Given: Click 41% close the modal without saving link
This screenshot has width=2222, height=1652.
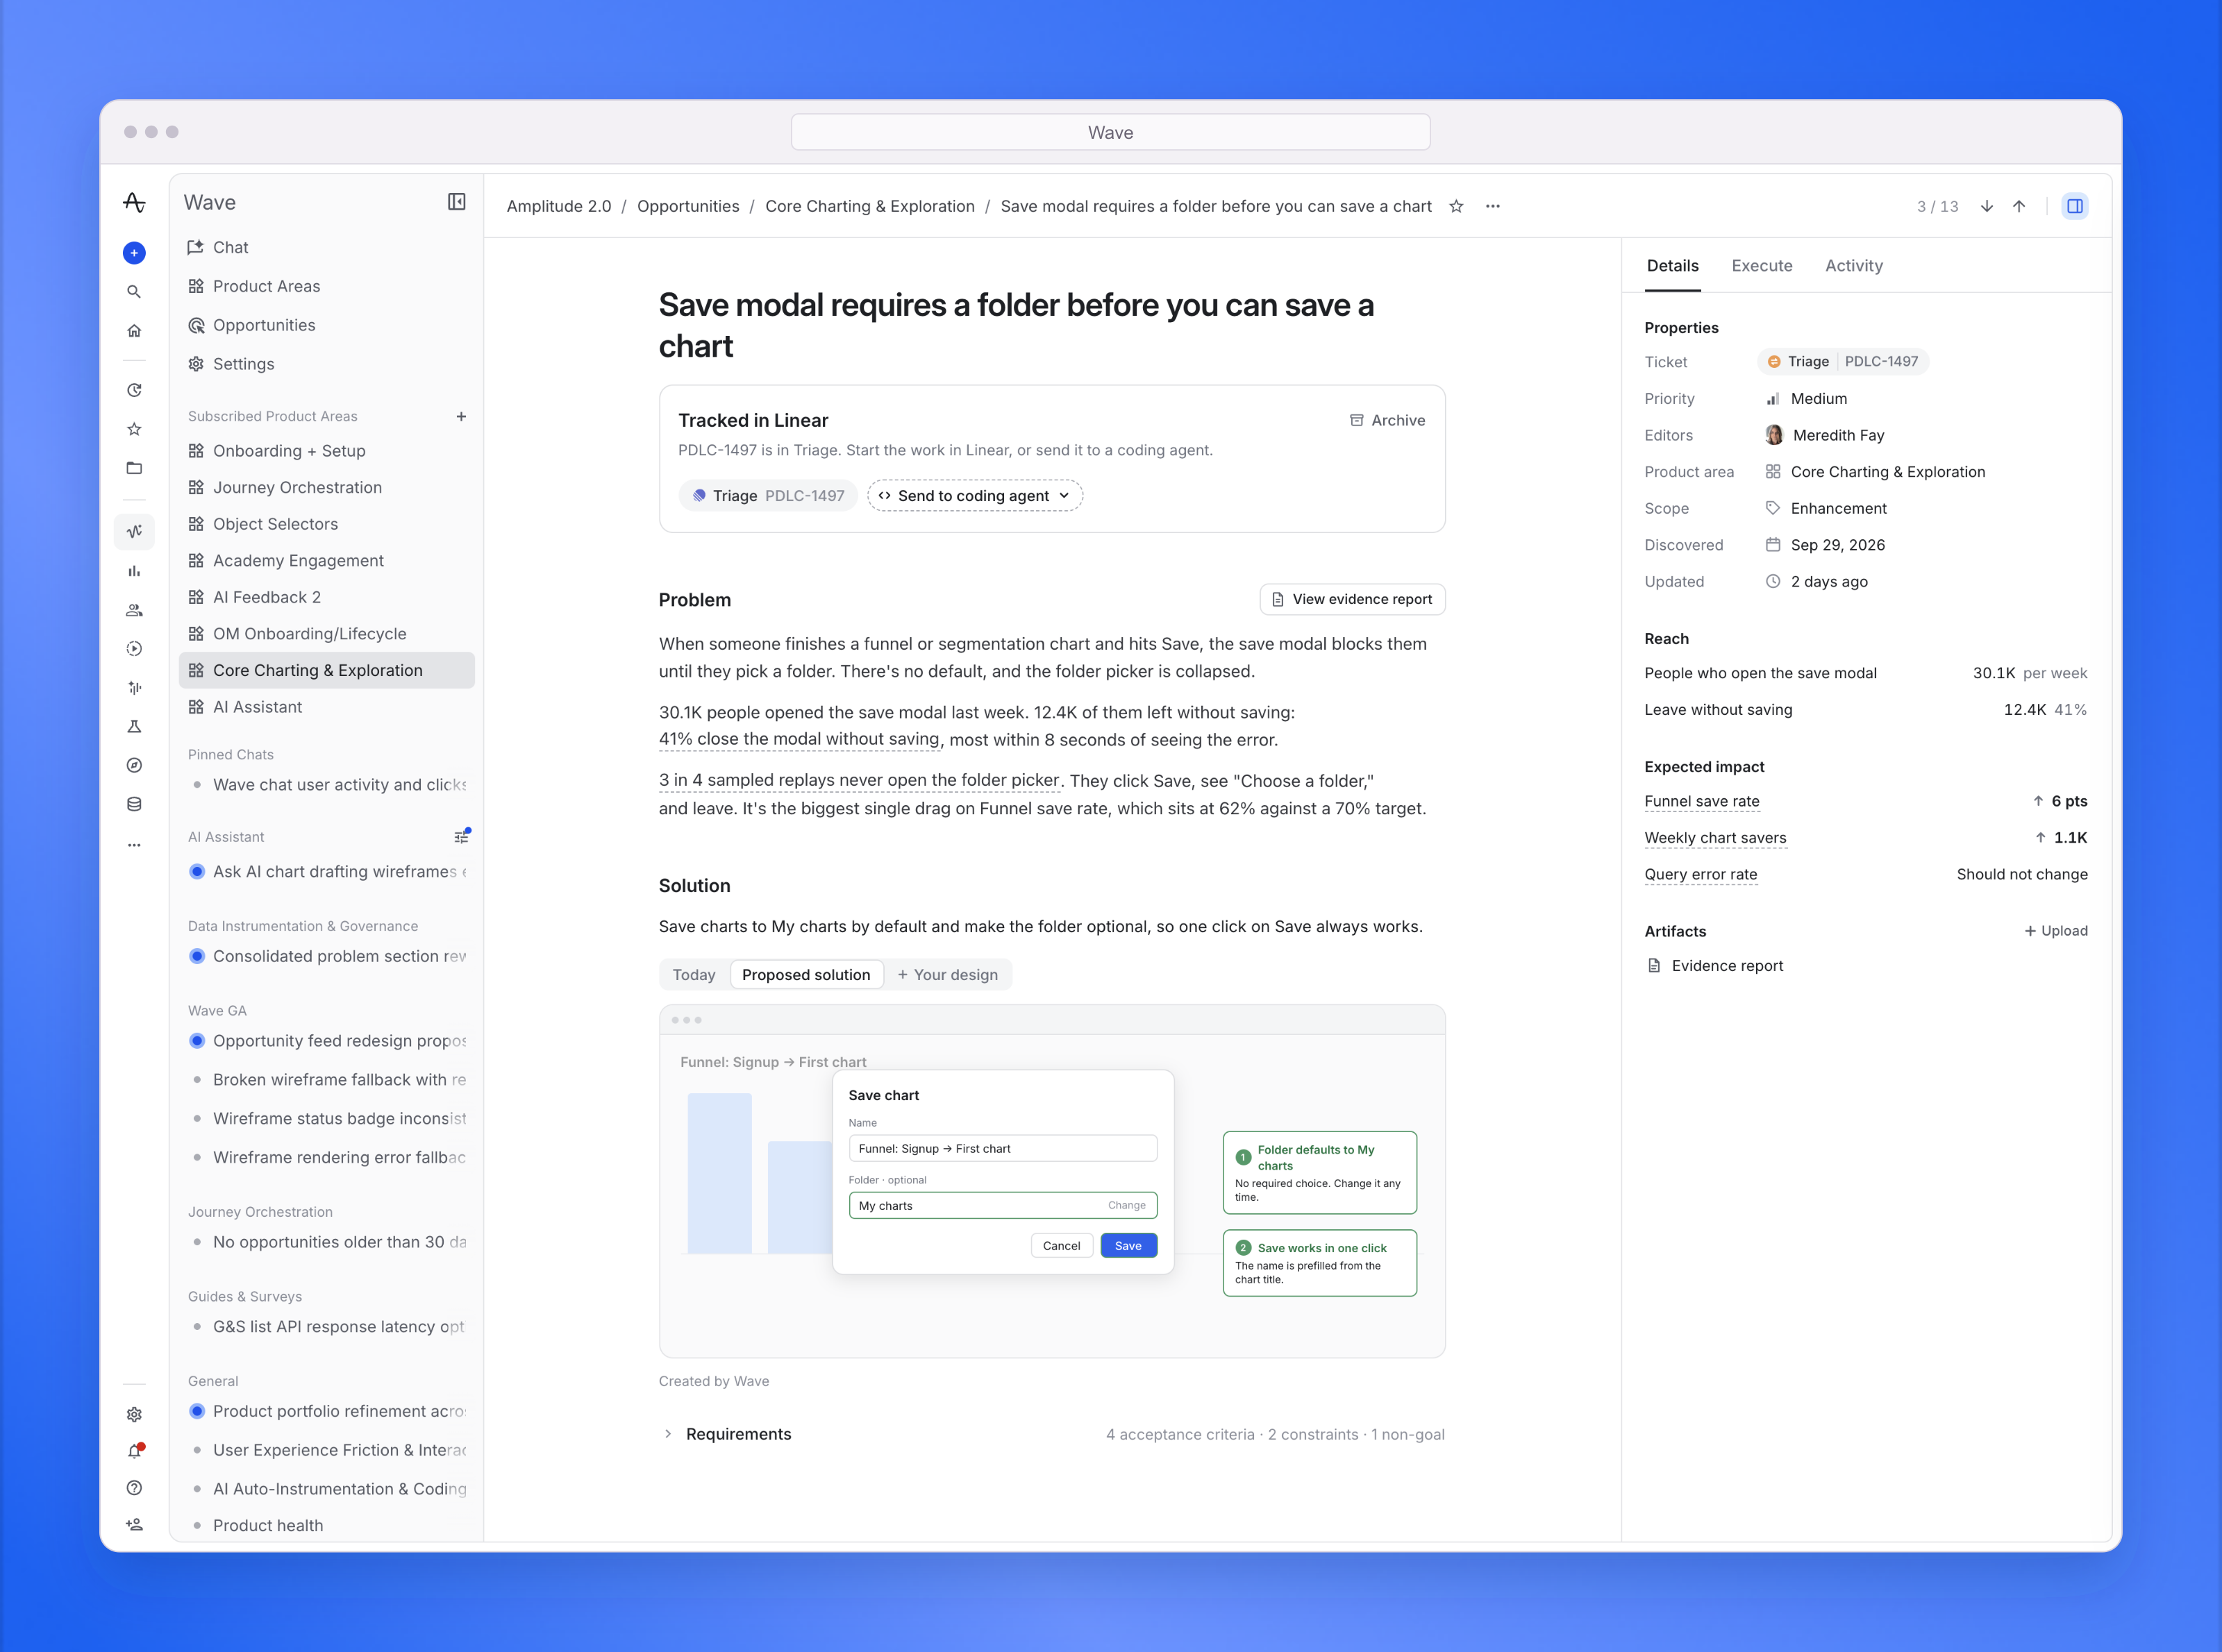Looking at the screenshot, I should [x=799, y=739].
